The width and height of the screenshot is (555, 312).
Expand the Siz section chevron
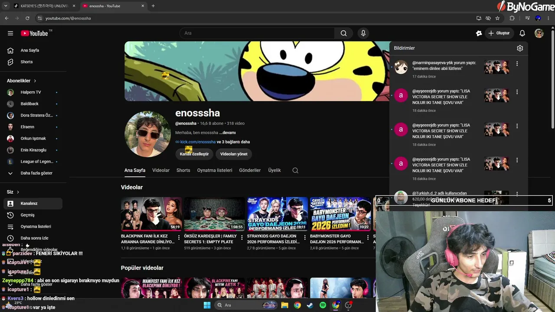click(18, 192)
